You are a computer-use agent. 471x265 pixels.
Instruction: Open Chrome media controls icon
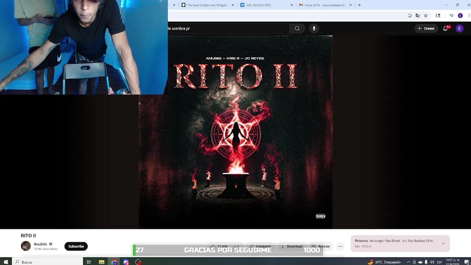coord(451,15)
